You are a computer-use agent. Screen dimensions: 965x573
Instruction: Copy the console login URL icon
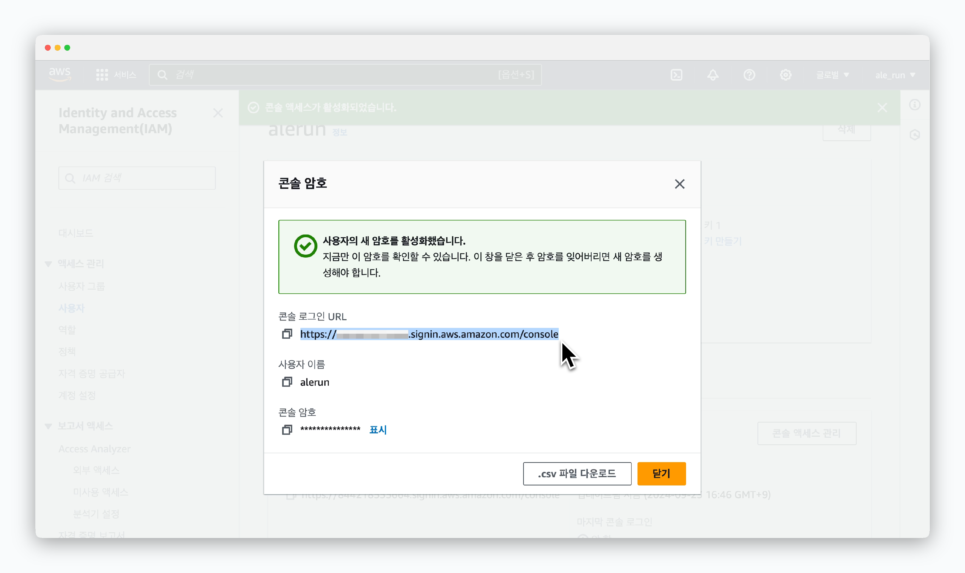pyautogui.click(x=287, y=334)
